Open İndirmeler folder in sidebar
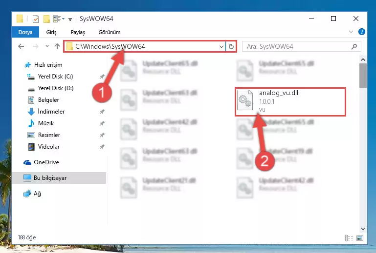The height and width of the screenshot is (253, 376). coord(51,112)
